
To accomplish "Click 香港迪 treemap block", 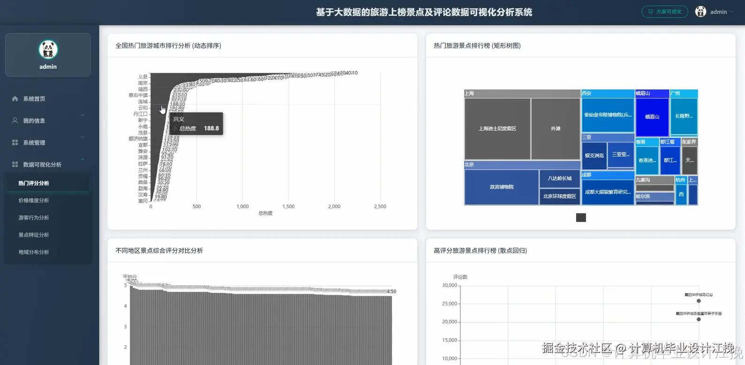I will (647, 160).
